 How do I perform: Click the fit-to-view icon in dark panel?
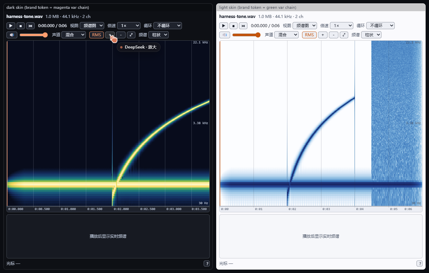131,35
